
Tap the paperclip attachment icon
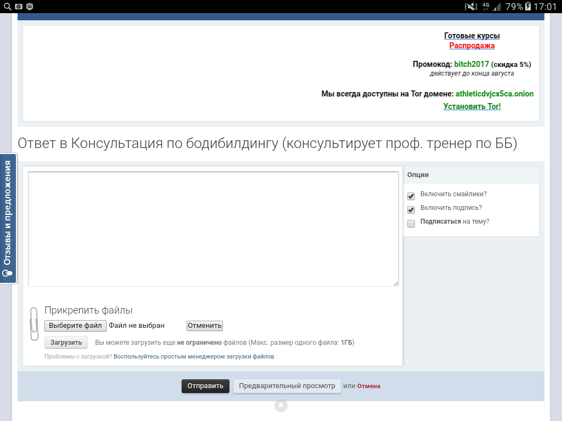pos(33,323)
